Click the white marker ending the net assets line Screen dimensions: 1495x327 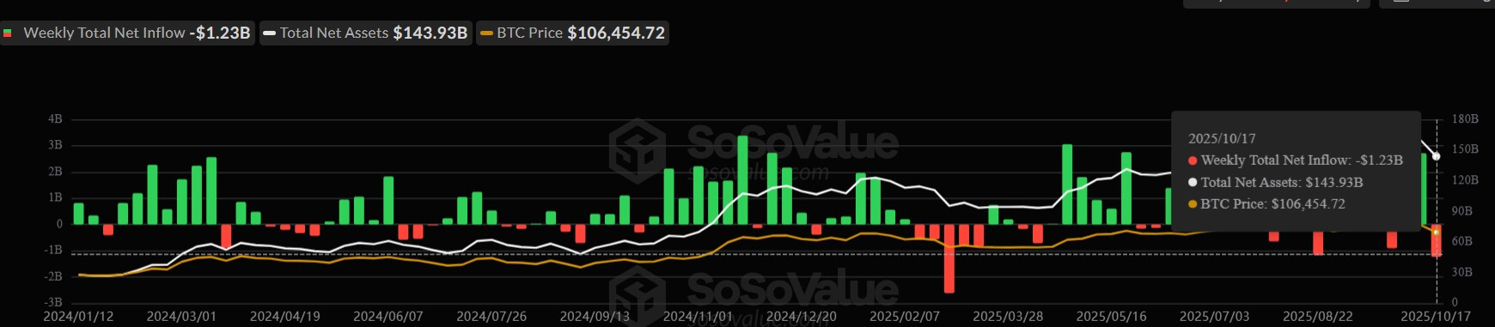tap(1436, 156)
